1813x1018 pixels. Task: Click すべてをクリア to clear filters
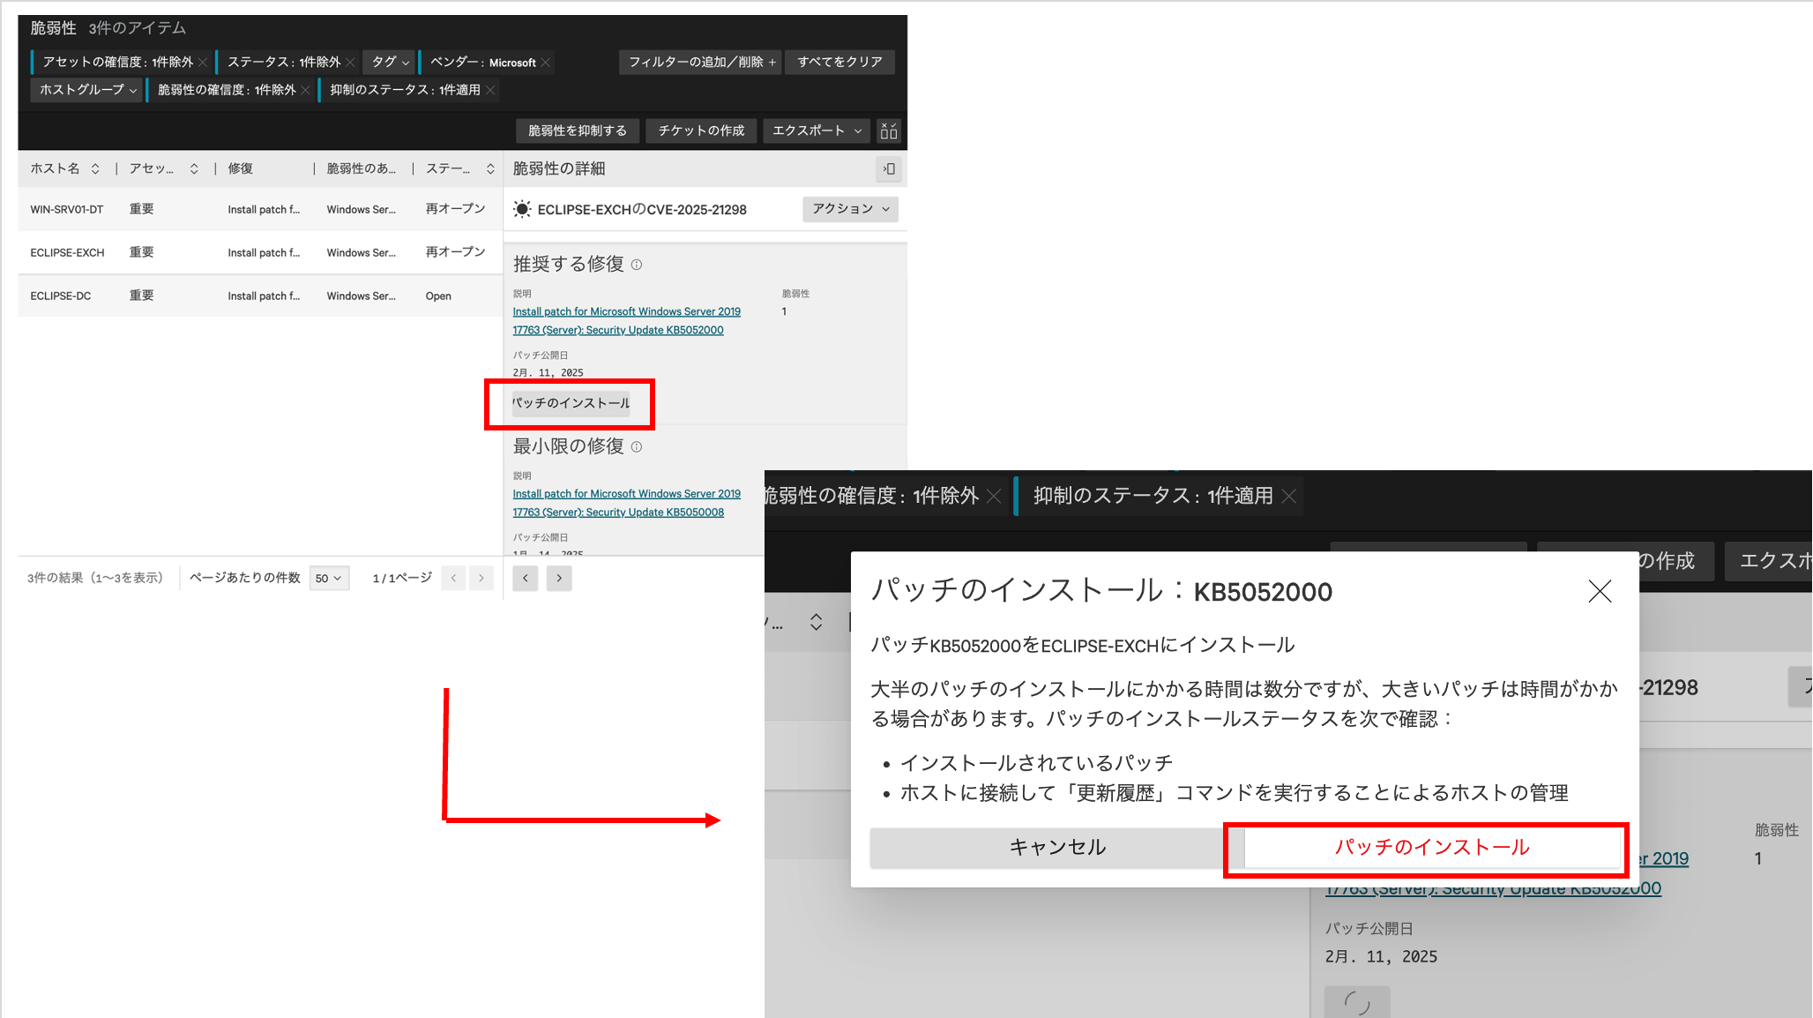839,62
